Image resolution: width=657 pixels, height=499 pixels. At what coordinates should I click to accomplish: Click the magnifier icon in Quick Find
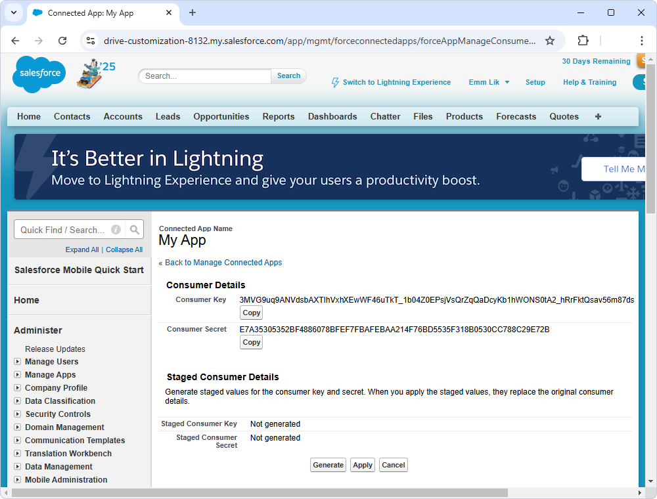coord(134,229)
